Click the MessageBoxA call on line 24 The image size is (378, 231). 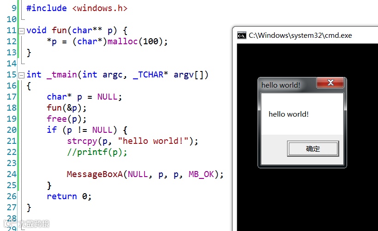pyautogui.click(x=145, y=174)
